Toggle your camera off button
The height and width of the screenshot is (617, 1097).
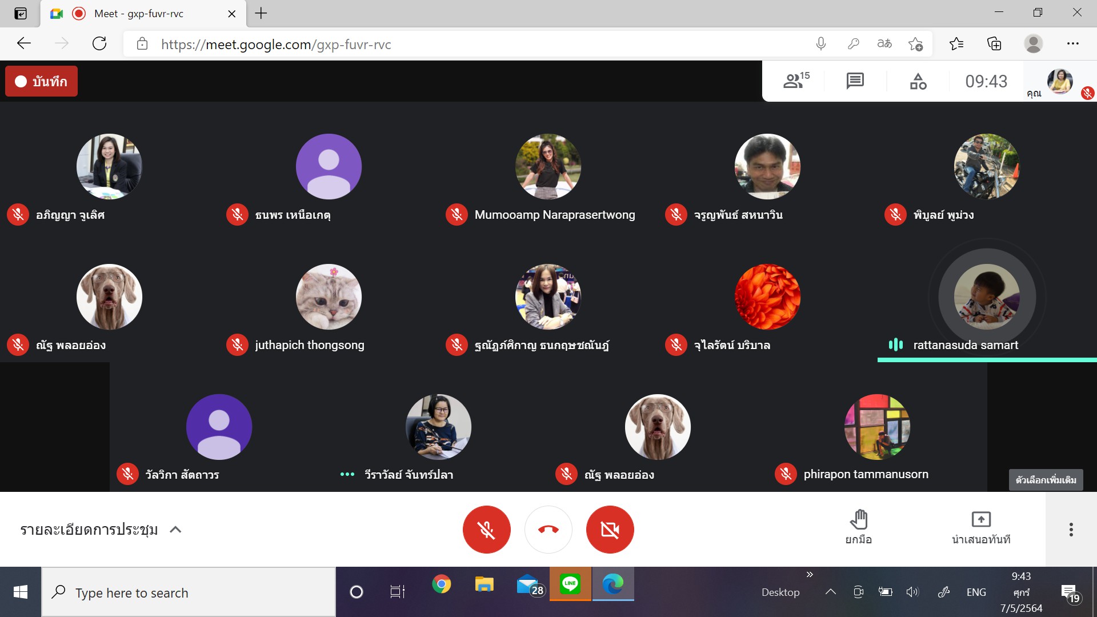pos(610,530)
